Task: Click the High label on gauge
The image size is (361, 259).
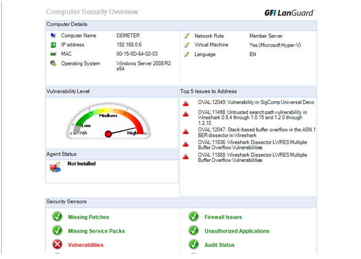Action: [x=132, y=133]
